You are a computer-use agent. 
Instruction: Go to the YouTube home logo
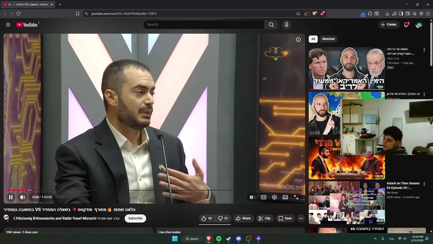pyautogui.click(x=27, y=25)
